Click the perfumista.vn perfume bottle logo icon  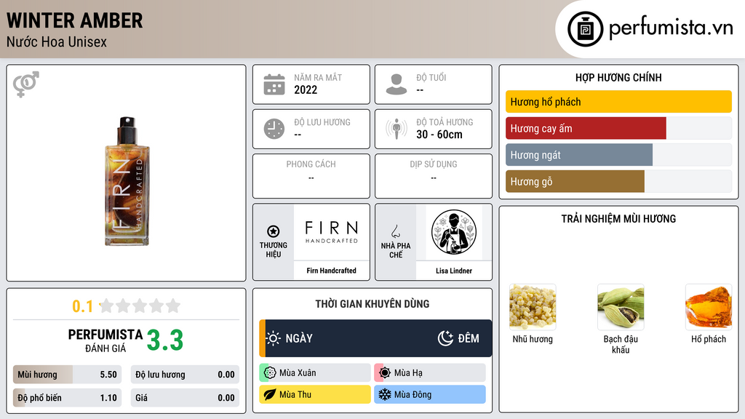(585, 29)
